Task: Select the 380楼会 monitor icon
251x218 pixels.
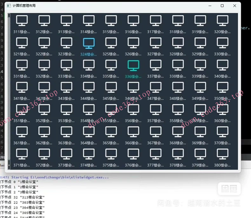Action: coord(222,154)
